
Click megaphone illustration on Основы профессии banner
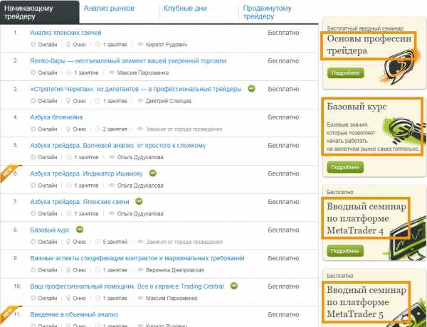click(398, 68)
